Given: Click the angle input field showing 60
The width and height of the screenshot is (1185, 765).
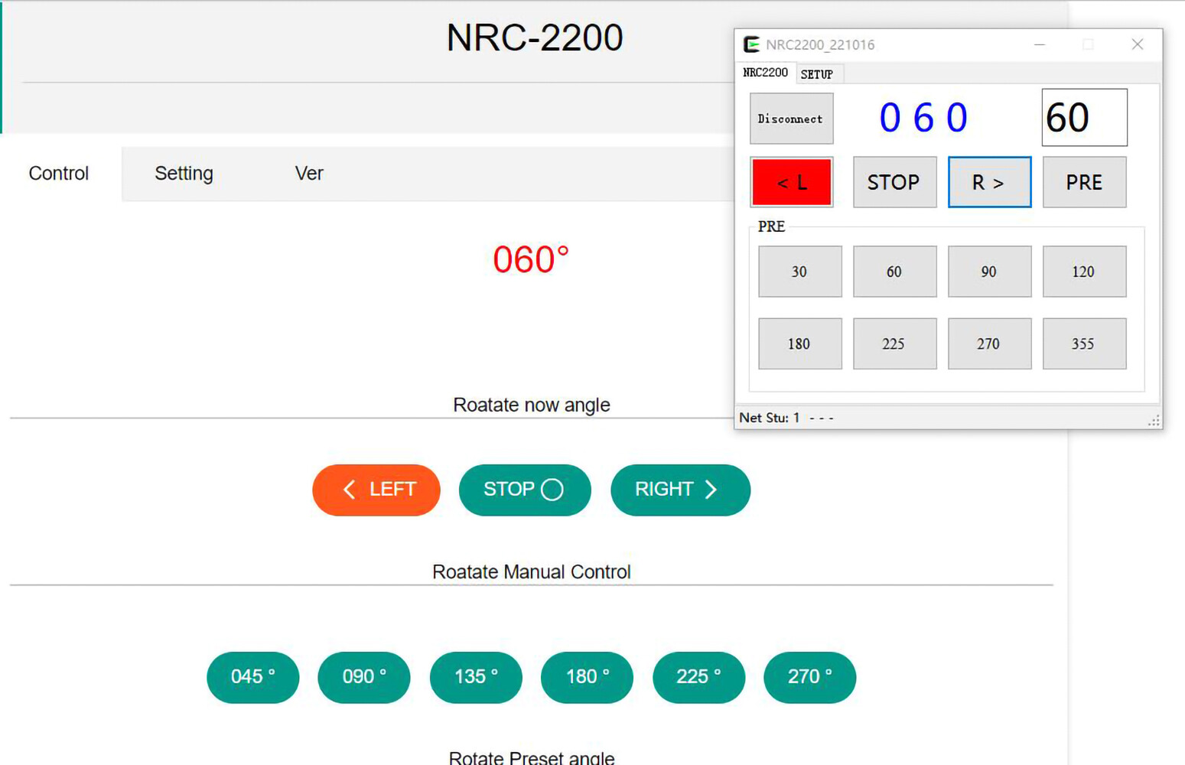Looking at the screenshot, I should coord(1084,116).
